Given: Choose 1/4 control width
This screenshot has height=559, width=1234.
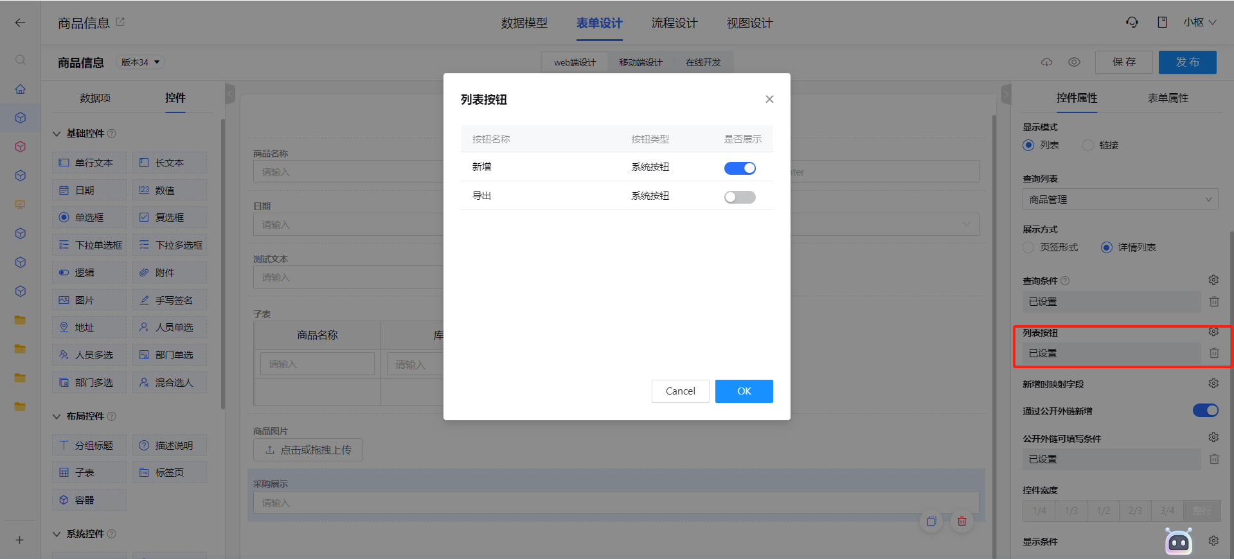Looking at the screenshot, I should coord(1039,511).
